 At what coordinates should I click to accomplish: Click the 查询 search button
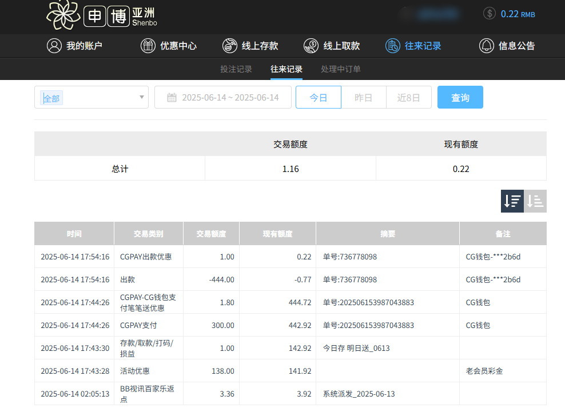[x=460, y=97]
